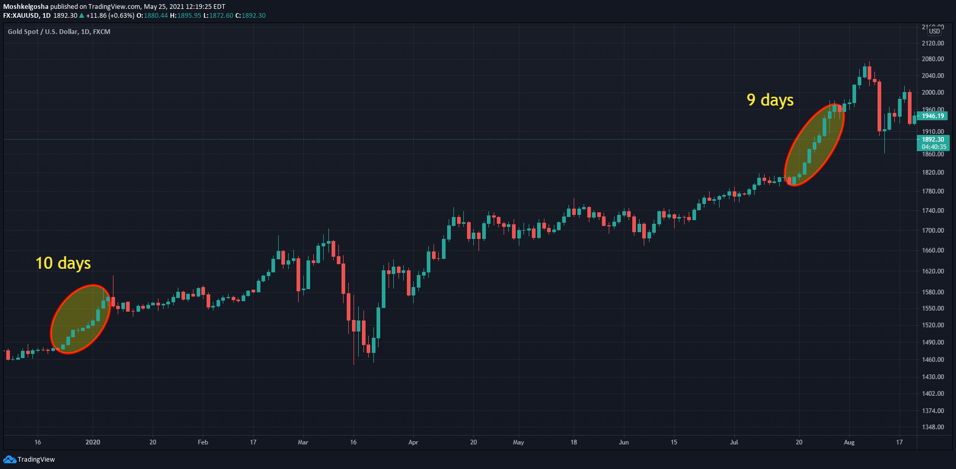Click the 1700.00 price axis label
The width and height of the screenshot is (956, 469).
click(933, 231)
